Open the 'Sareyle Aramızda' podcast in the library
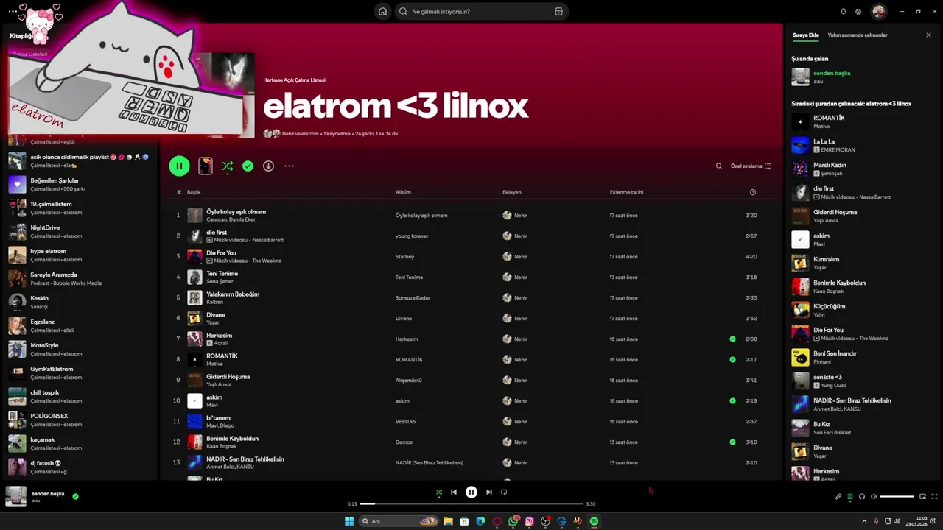Viewport: 943px width, 530px height. [x=81, y=278]
